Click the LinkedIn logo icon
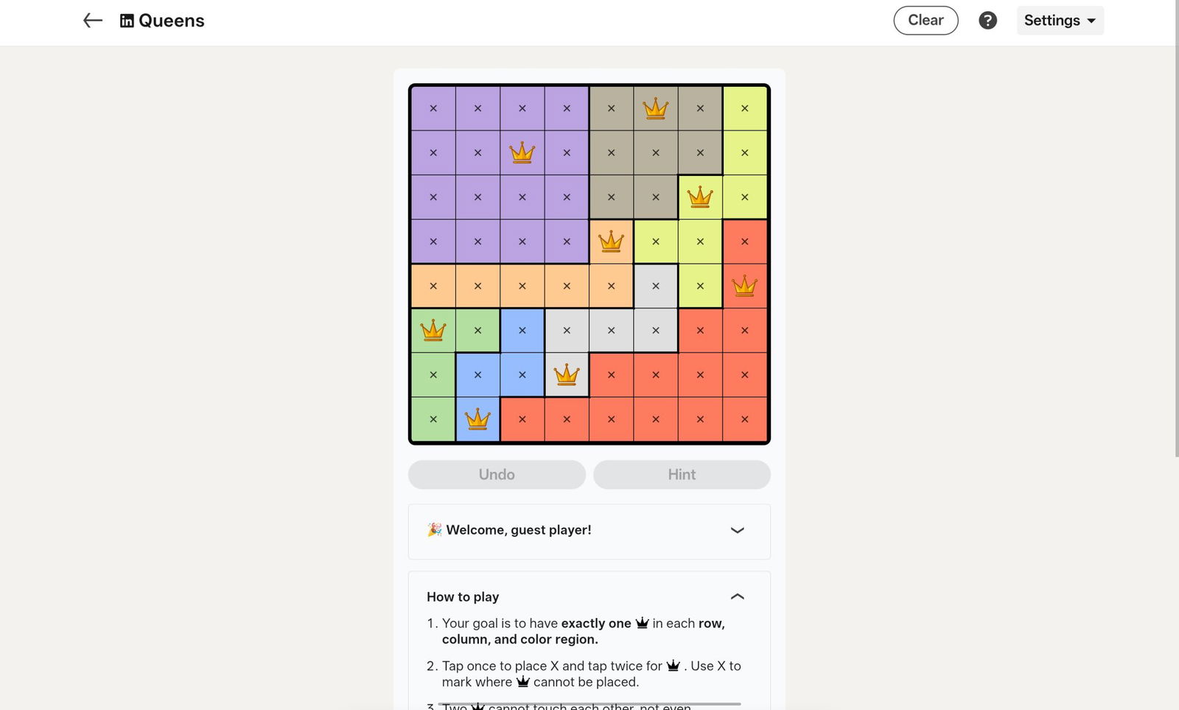The width and height of the screenshot is (1179, 710). pos(127,21)
